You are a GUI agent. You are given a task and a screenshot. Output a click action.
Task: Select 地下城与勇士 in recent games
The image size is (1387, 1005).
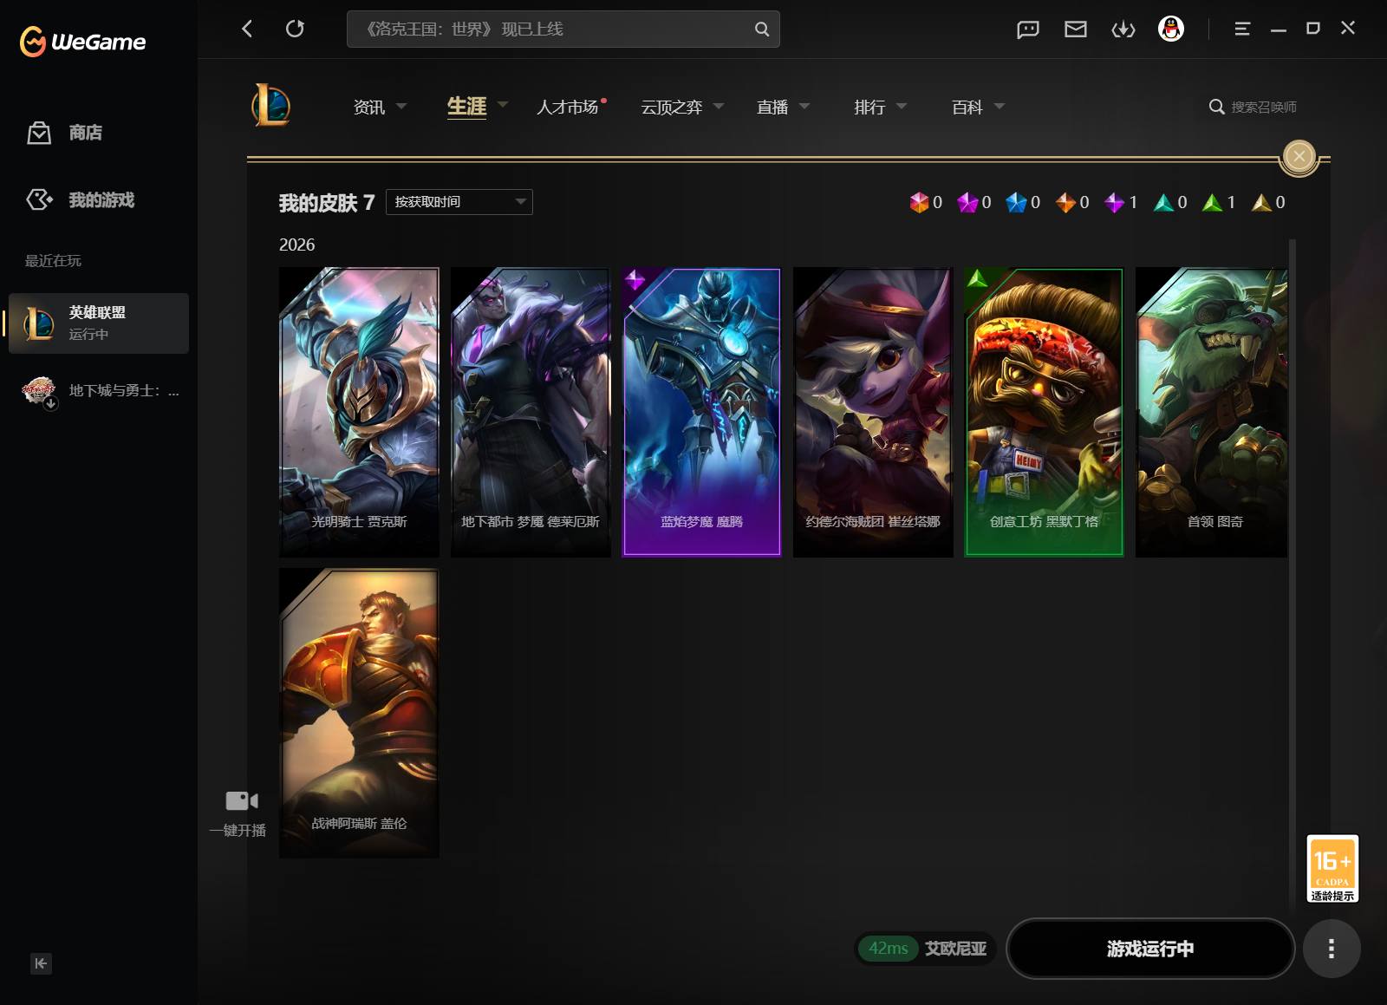pyautogui.click(x=99, y=391)
